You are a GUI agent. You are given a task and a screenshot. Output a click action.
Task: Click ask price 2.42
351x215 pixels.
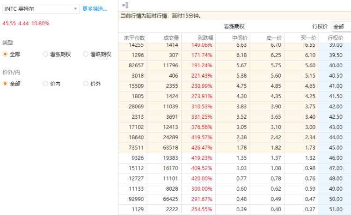[276, 137]
